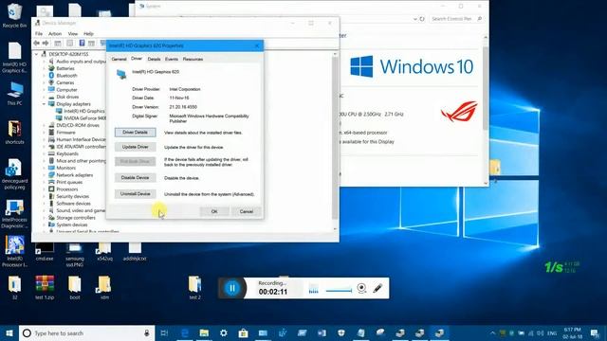Expand the Network adapters node
The image size is (607, 341).
(45, 174)
